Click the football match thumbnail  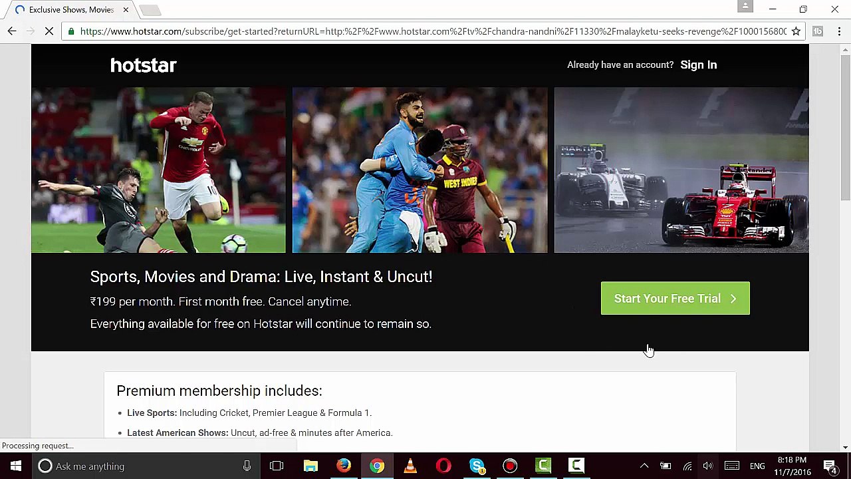click(x=158, y=170)
